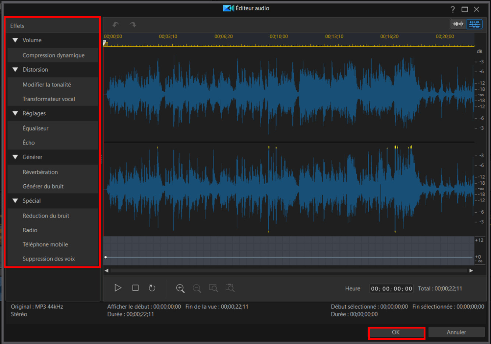Click 'Original : MP3 44kHz' text
Screen dimensions: 491x344
(37, 306)
